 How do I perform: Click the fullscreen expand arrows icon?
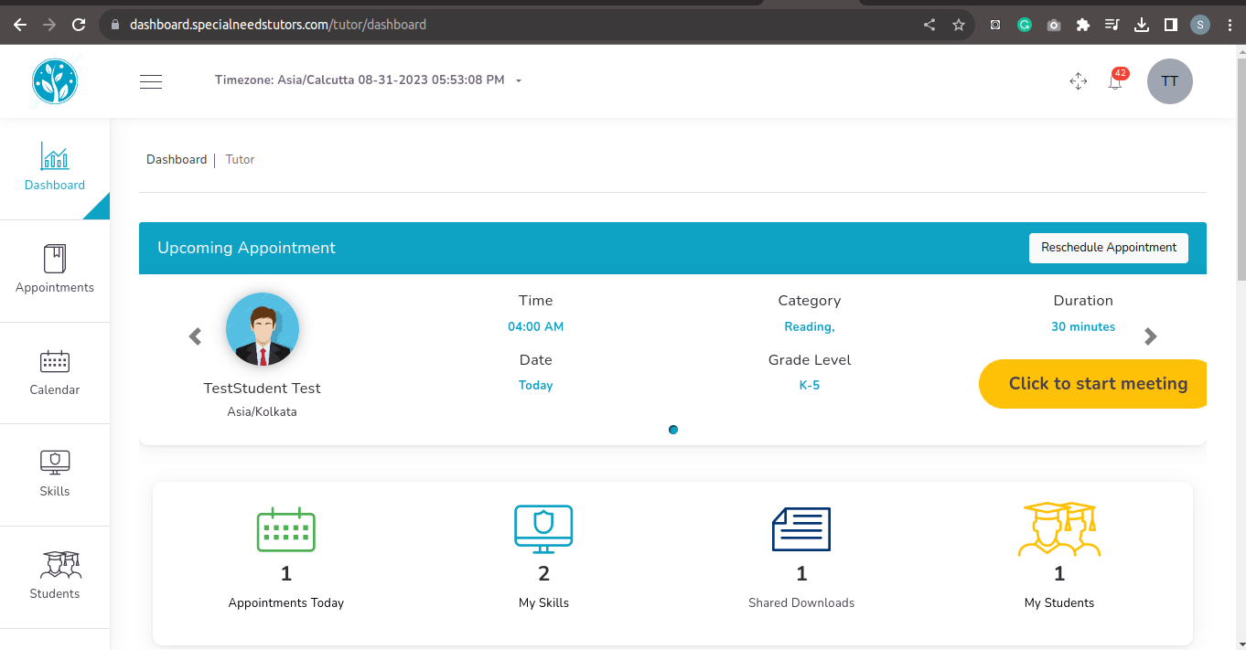(x=1078, y=81)
